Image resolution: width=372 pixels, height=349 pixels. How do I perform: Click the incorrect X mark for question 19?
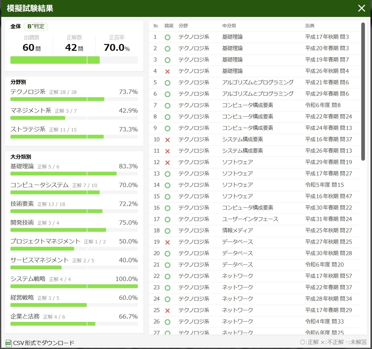pyautogui.click(x=167, y=242)
